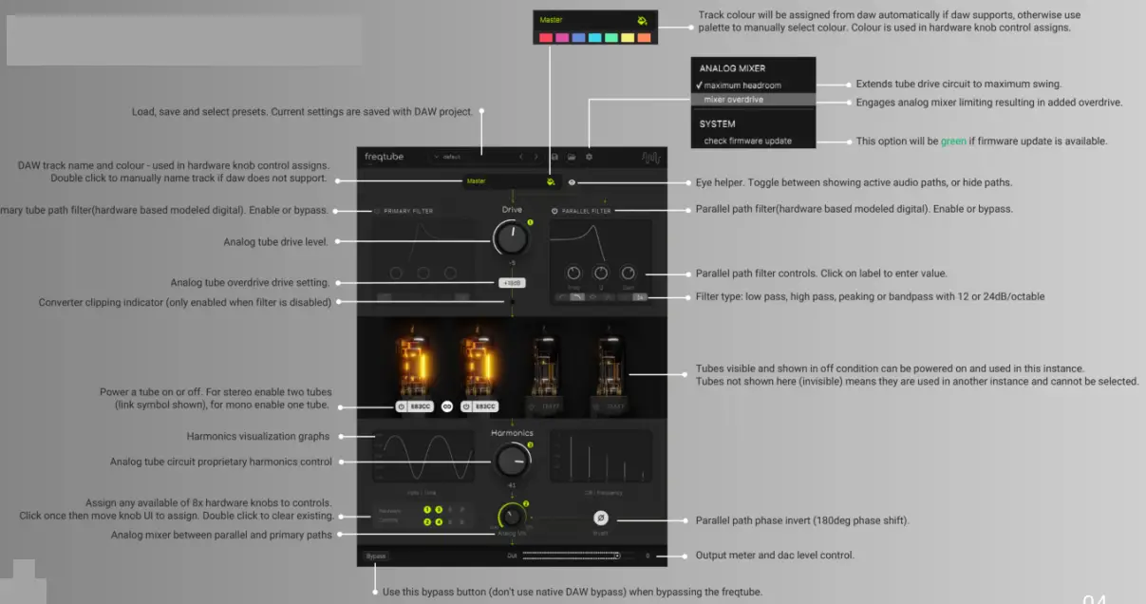Choose check firmware update menu option
The width and height of the screenshot is (1146, 604).
coord(755,141)
